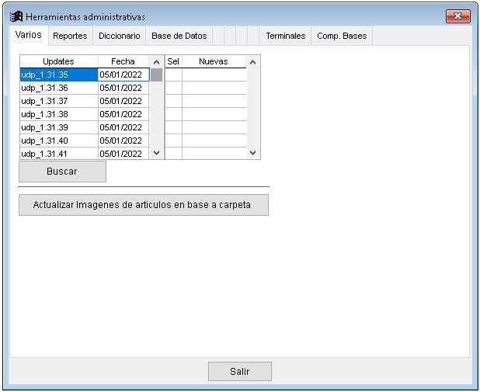Image resolution: width=480 pixels, height=392 pixels.
Task: Click down arrow of Nuevas list scrollbar
Action: pyautogui.click(x=252, y=153)
